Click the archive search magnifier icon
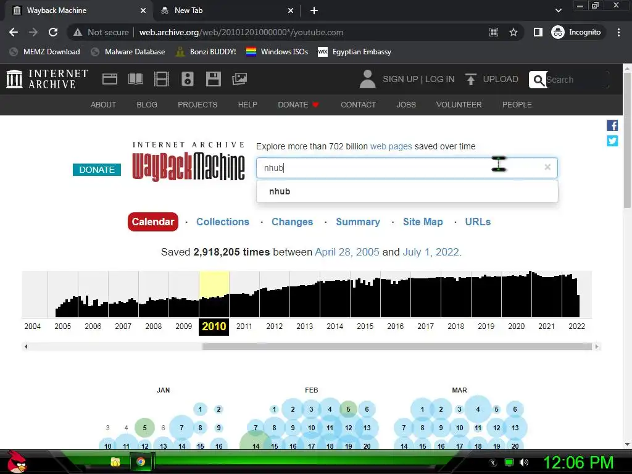The image size is (632, 474). point(538,80)
